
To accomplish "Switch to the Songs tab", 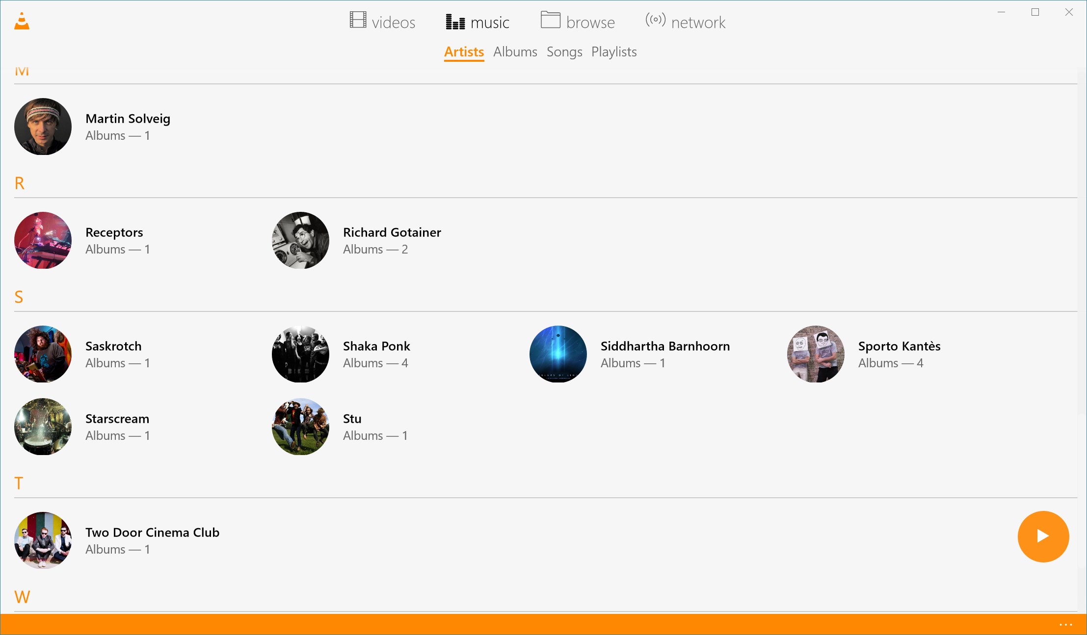I will point(564,51).
